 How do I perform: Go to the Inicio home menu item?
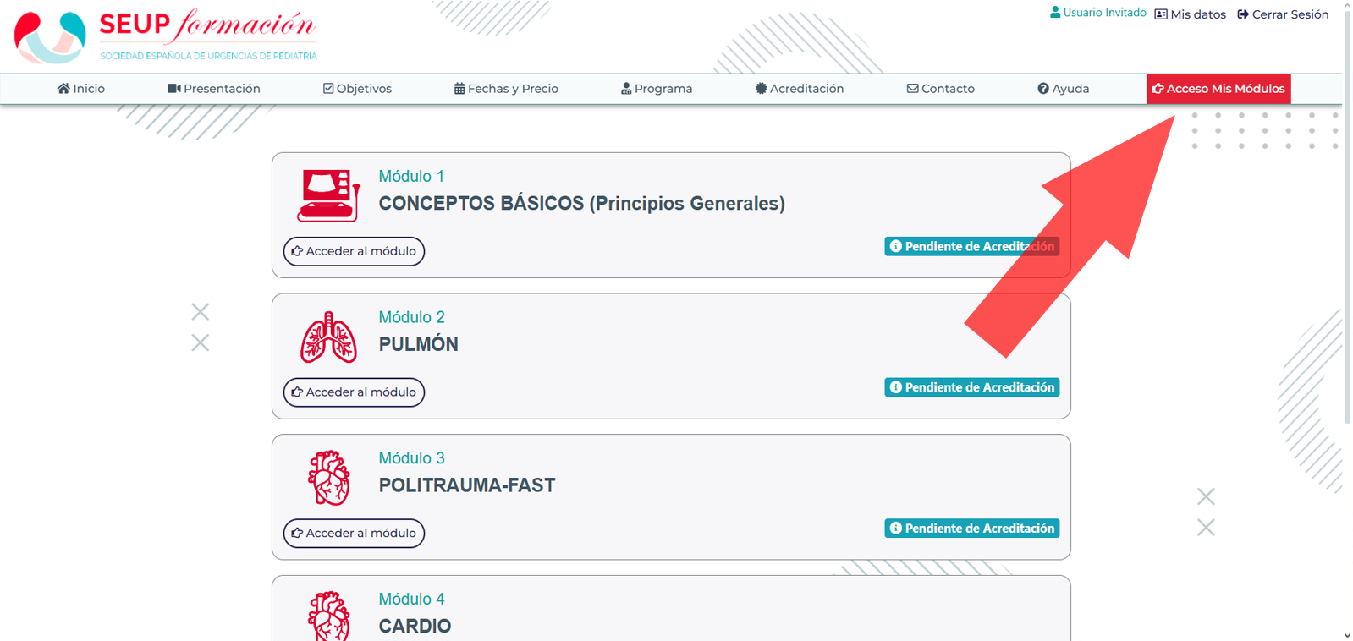pos(81,89)
